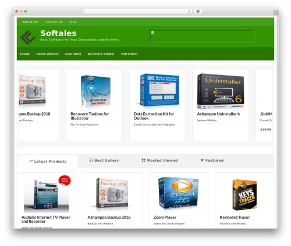
Task: Switch to the Latest Products tab
Action: coord(48,161)
